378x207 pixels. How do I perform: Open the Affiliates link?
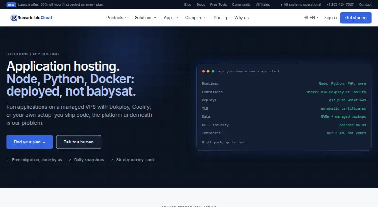coord(263,5)
